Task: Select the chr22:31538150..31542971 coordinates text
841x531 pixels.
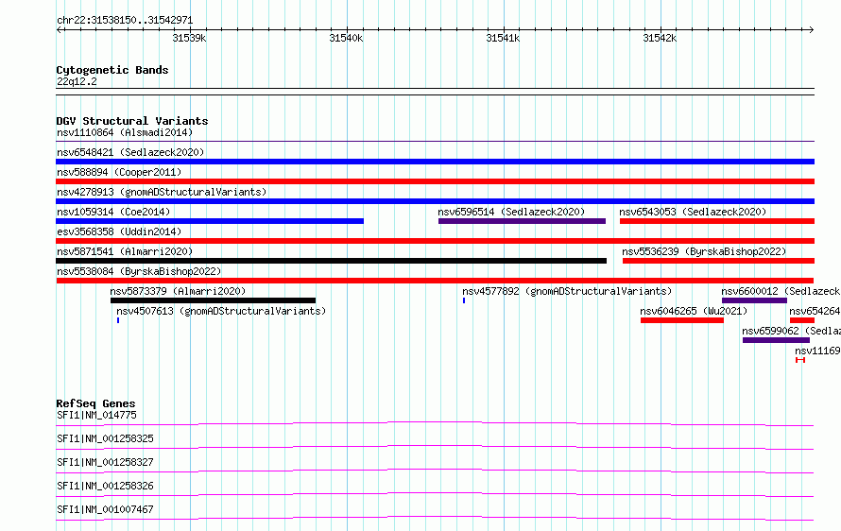Action: pos(125,20)
